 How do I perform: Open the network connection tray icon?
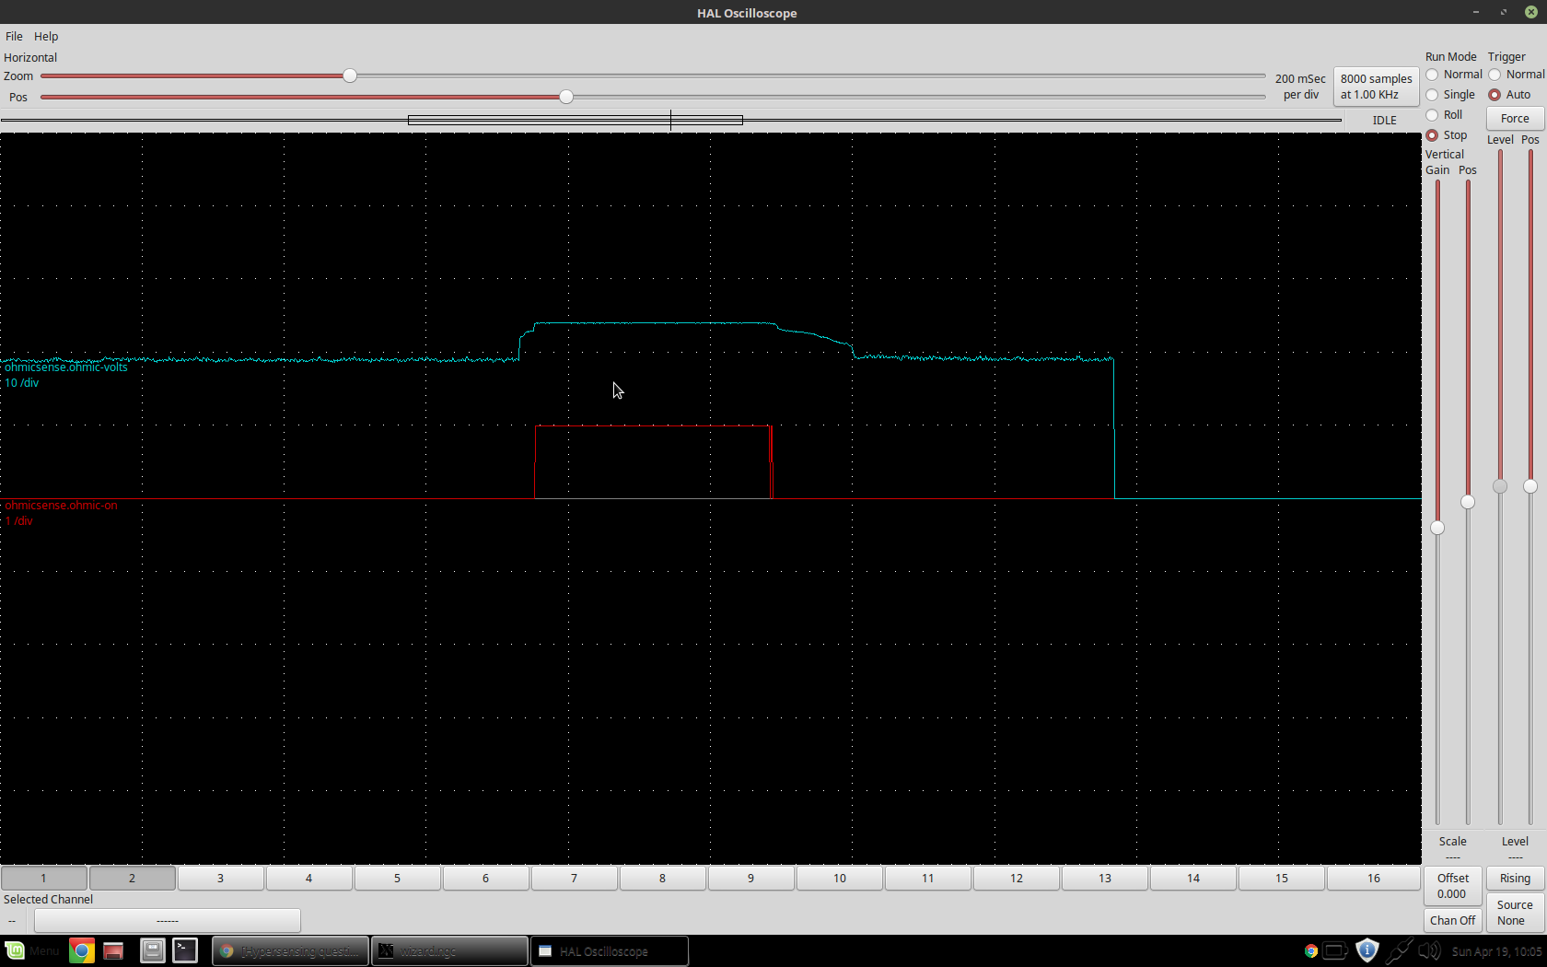click(1399, 950)
